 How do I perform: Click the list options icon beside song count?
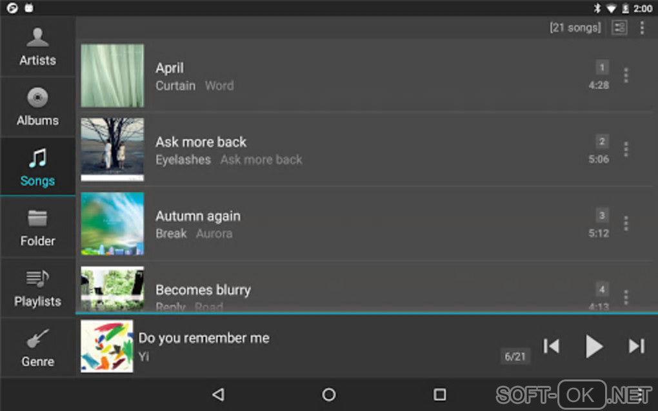tap(619, 28)
